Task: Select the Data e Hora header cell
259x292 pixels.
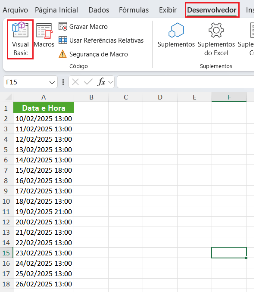Action: pyautogui.click(x=44, y=108)
